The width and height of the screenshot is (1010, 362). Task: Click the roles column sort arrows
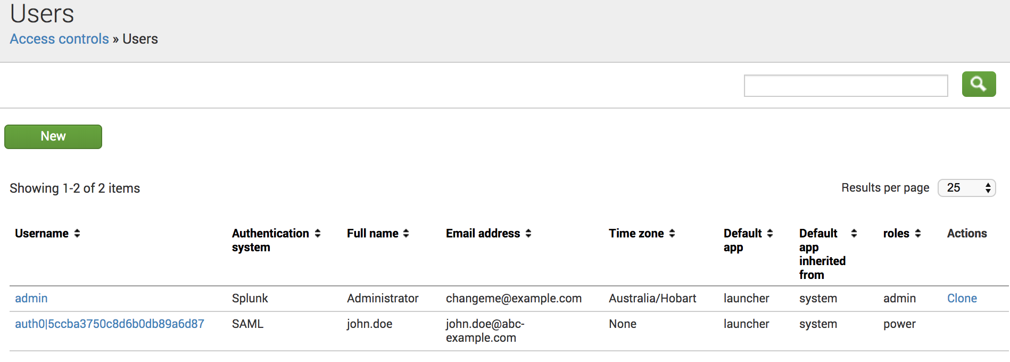(918, 233)
